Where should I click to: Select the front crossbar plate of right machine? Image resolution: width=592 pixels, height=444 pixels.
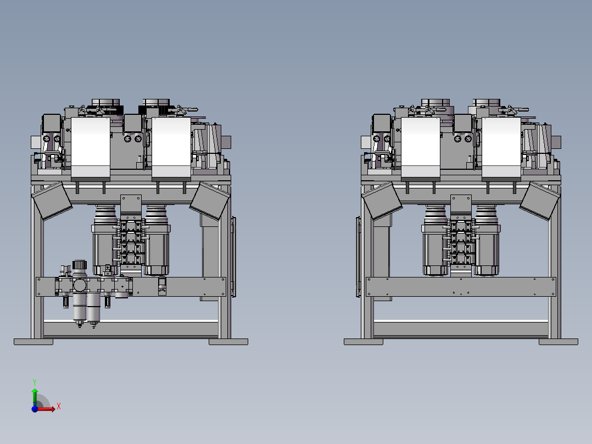click(461, 287)
